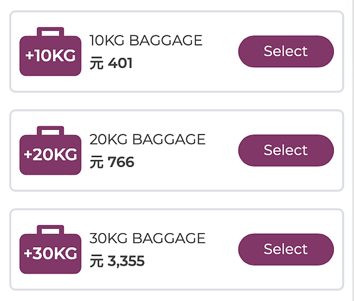Click the 元 symbol beside 401
This screenshot has height=301, width=354.
coord(97,63)
